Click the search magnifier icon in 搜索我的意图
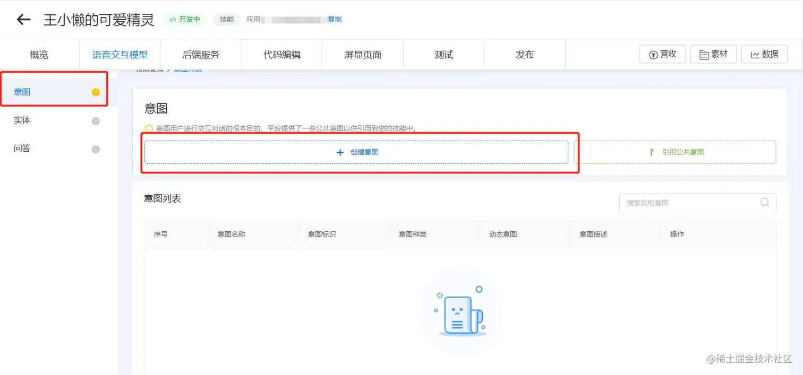 765,203
